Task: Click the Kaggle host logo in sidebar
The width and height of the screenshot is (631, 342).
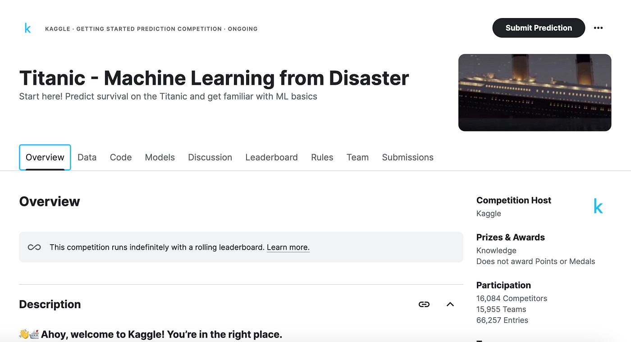Action: [x=598, y=206]
